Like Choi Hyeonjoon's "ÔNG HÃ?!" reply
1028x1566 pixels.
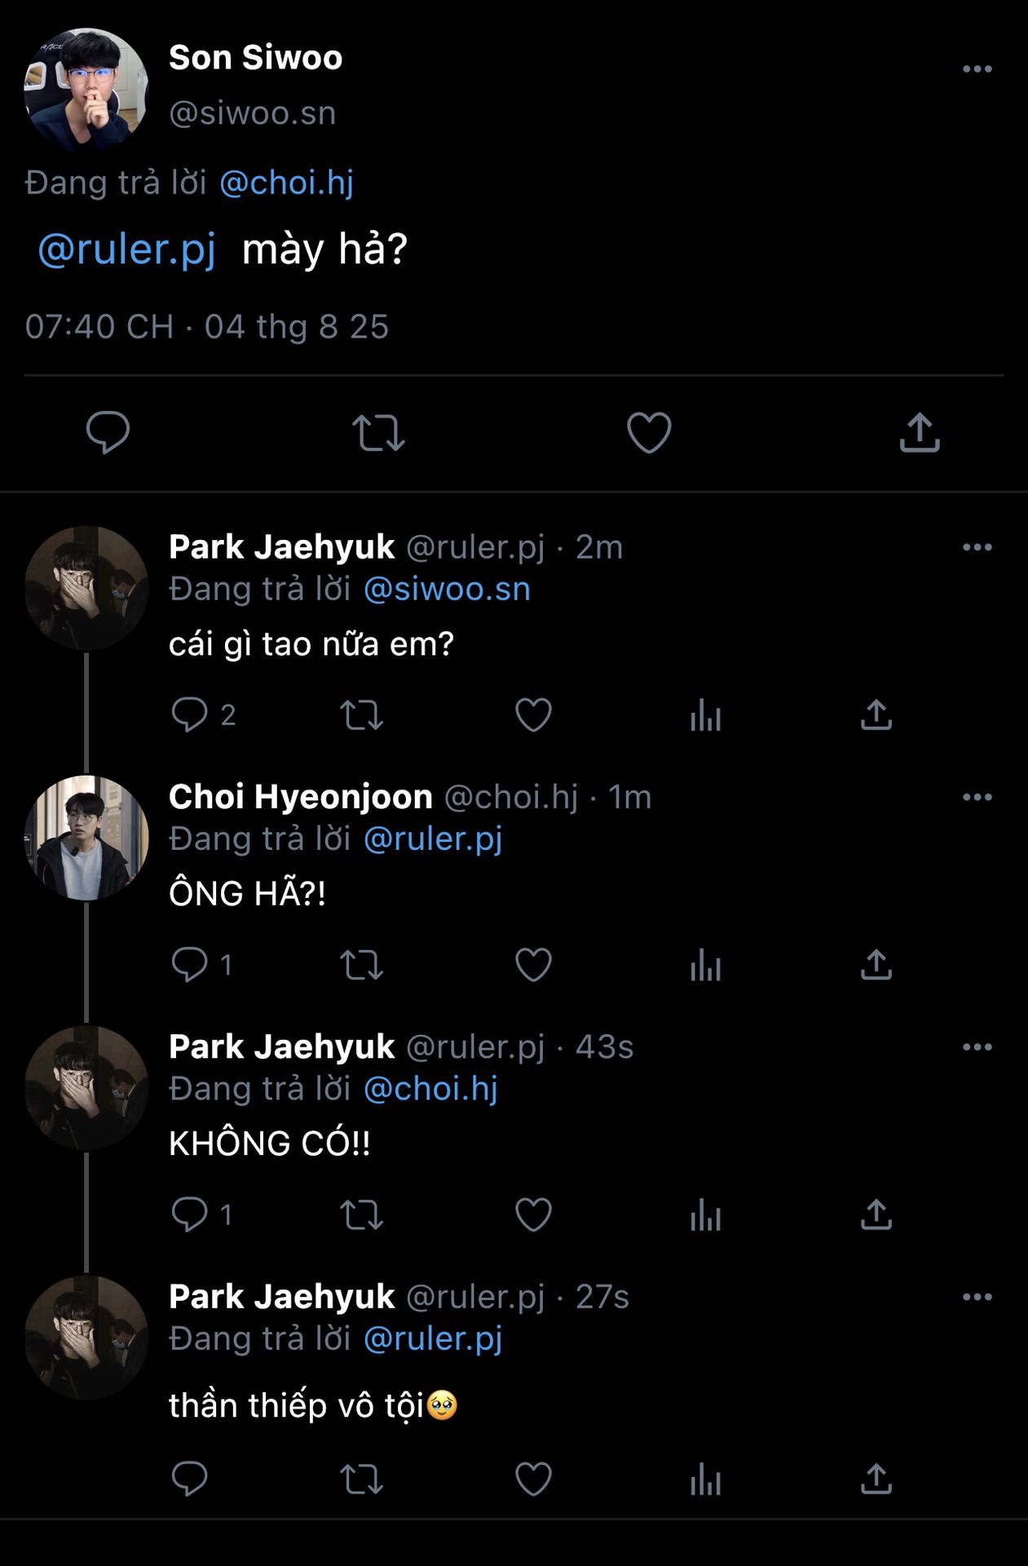point(534,965)
